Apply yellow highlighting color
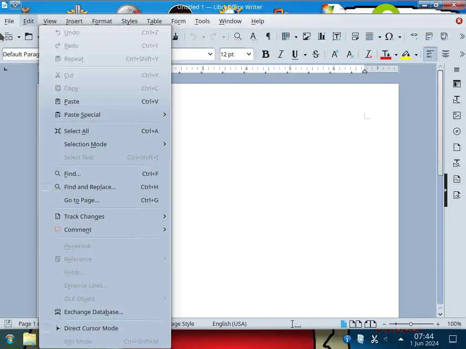This screenshot has height=349, width=466. (x=406, y=55)
